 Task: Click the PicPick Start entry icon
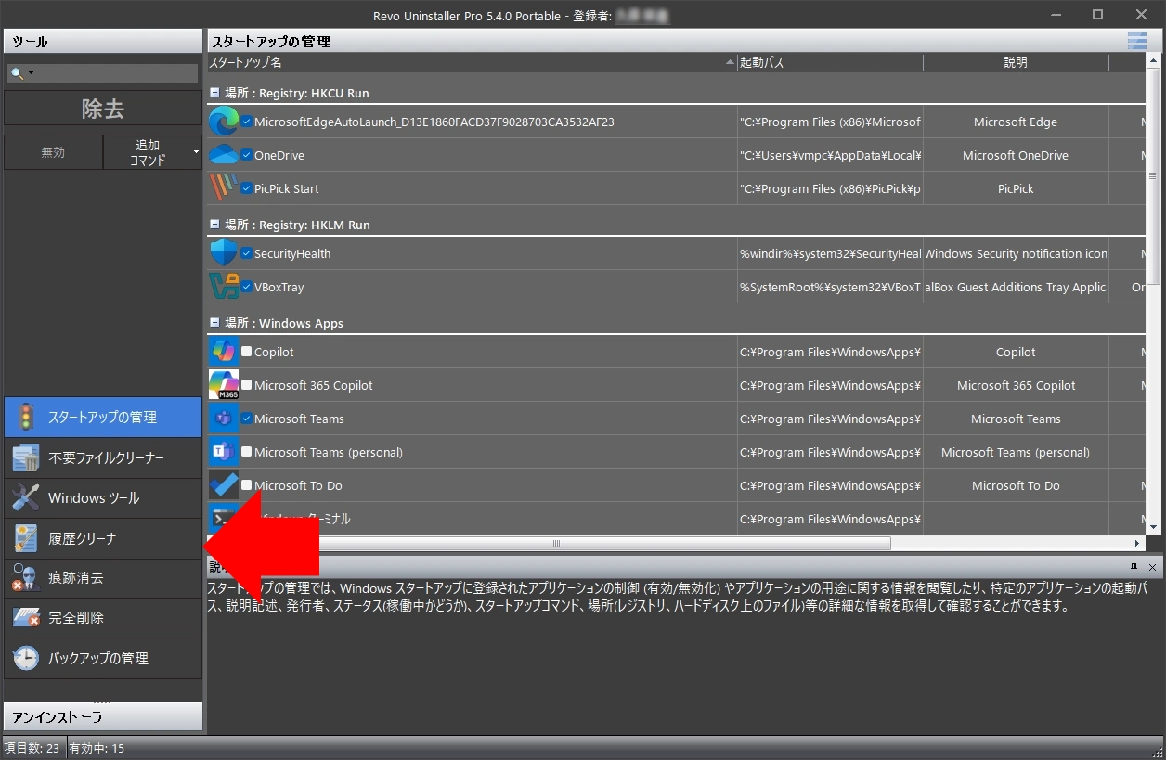[224, 188]
